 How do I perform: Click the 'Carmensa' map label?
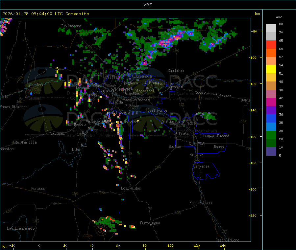pyautogui.click(x=201, y=167)
